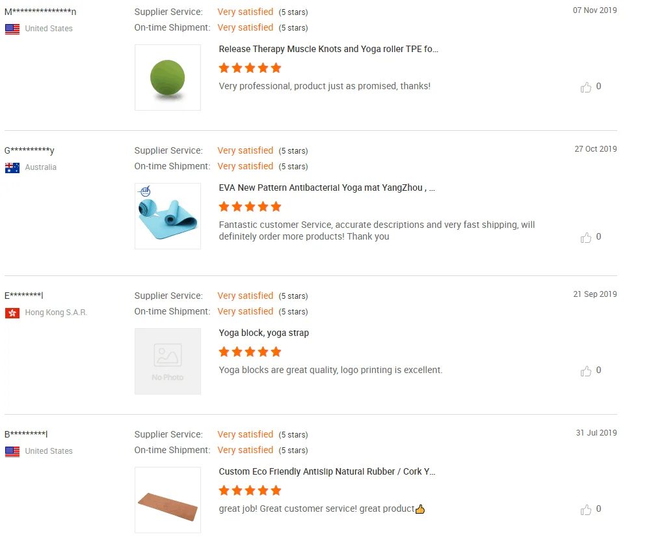This screenshot has height=543, width=655.
Task: Click the Hong Kong S.A.R. flag icon
Action: pyautogui.click(x=12, y=313)
